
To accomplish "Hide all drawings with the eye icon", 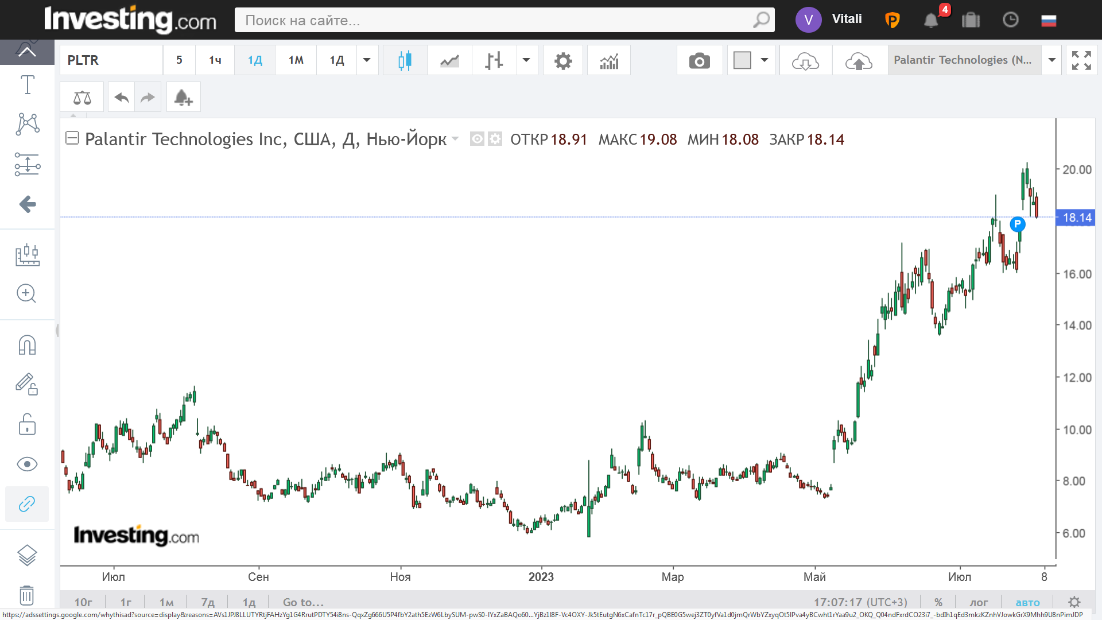I will pos(27,464).
